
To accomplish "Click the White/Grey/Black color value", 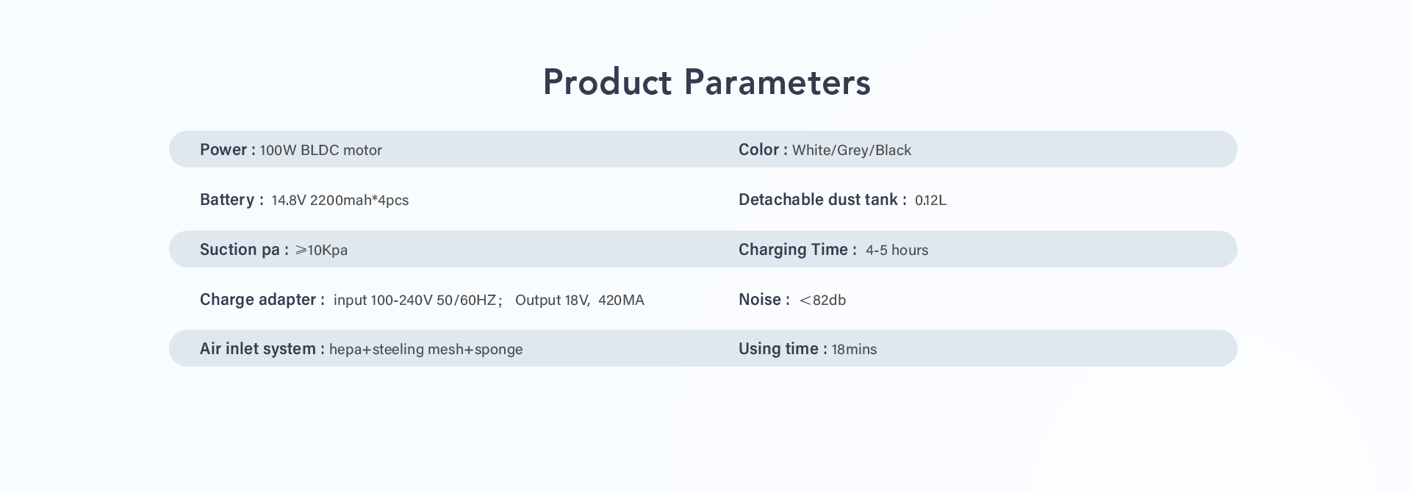I will coord(852,151).
